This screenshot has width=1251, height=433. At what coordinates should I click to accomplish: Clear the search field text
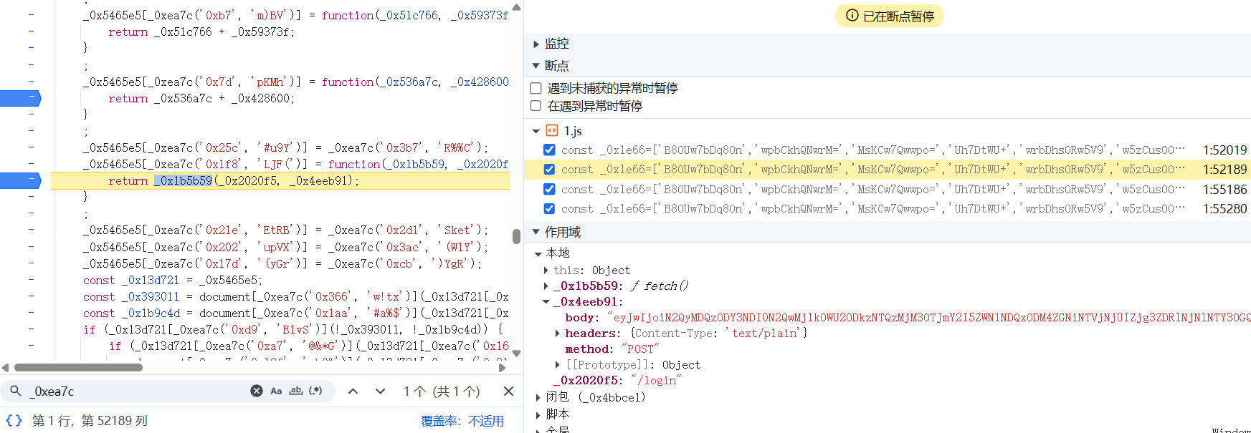tap(256, 391)
